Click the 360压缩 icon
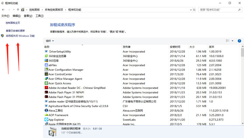Image resolution: width=244 pixels, height=138 pixels. pyautogui.click(x=46, y=60)
